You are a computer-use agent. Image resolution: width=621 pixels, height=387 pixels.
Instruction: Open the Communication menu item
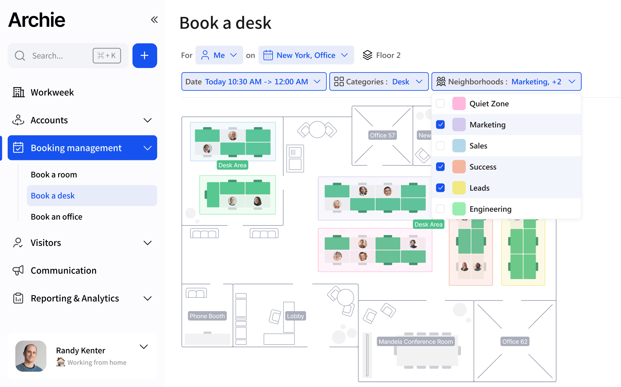(x=82, y=270)
